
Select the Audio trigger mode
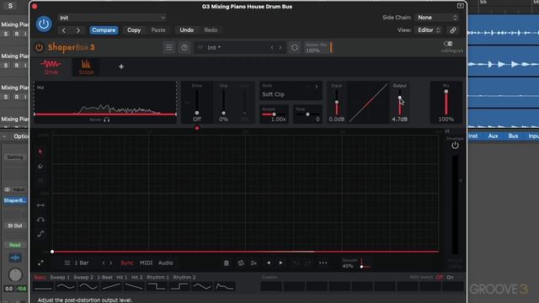165,263
